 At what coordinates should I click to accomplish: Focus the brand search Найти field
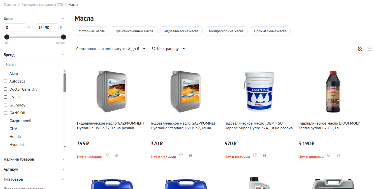click(34, 64)
